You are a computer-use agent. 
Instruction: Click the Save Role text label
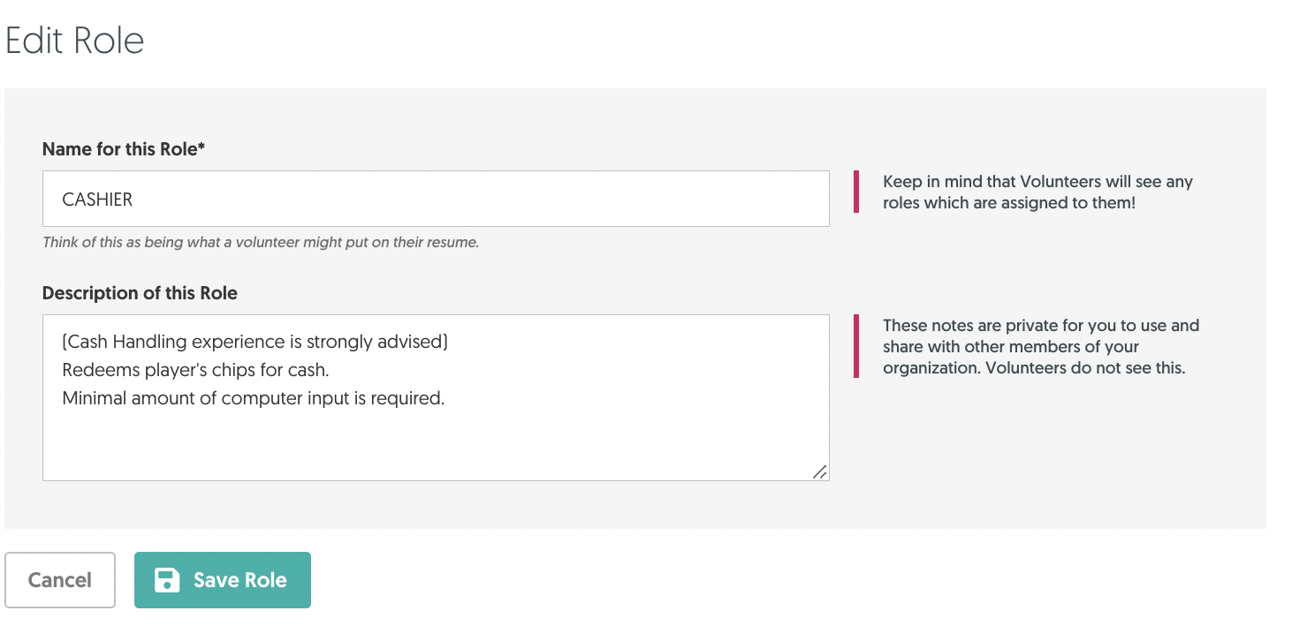pos(240,580)
